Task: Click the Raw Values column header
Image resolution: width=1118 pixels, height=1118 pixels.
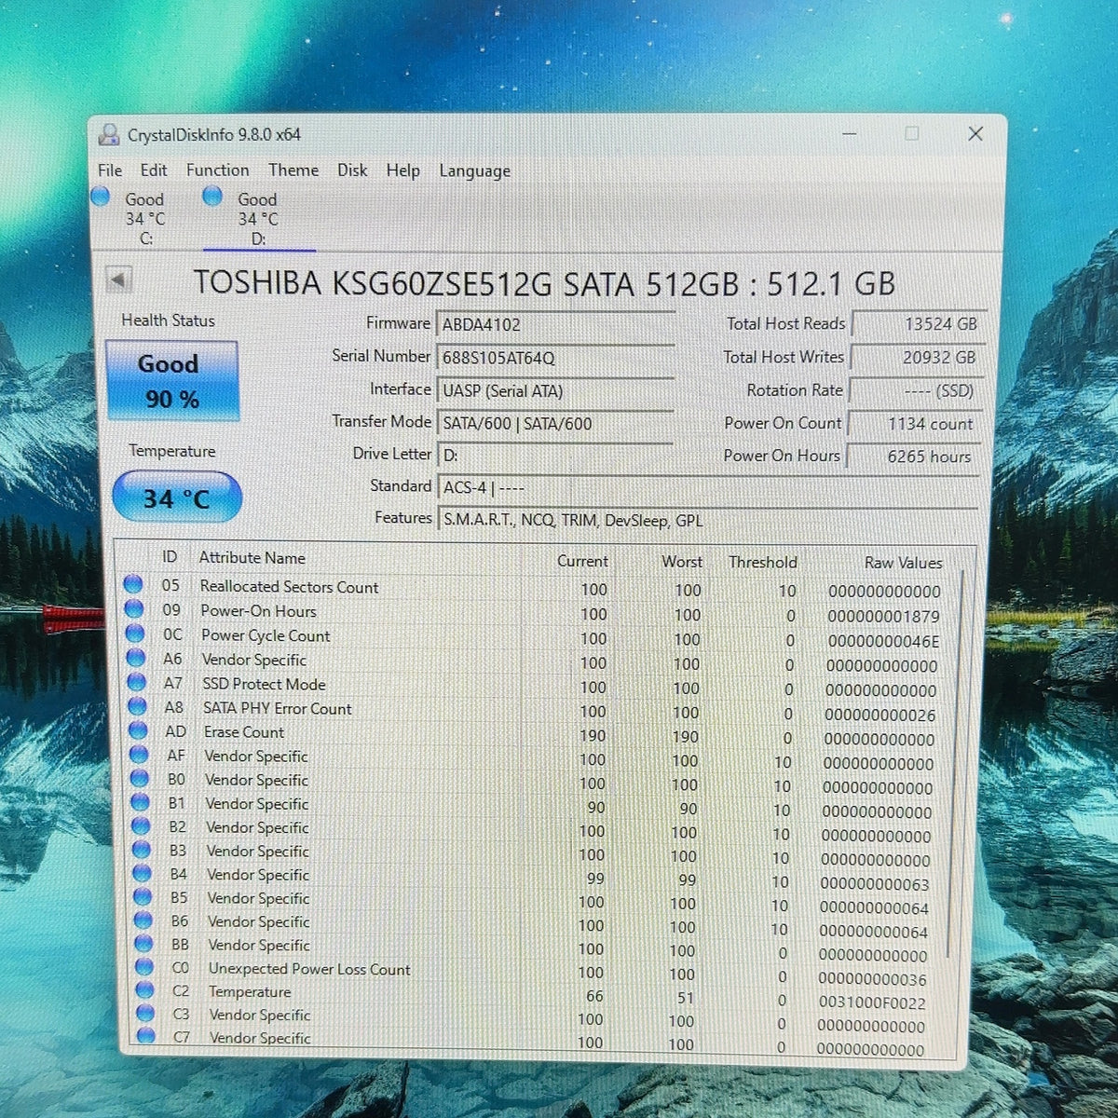Action: click(903, 563)
